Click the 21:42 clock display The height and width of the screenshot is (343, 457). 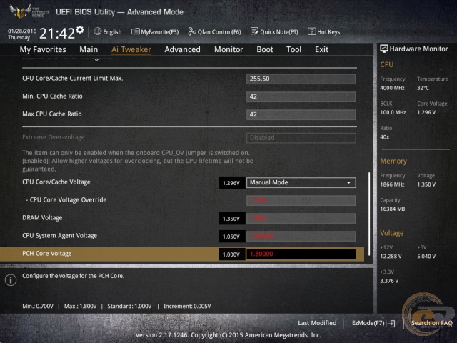[57, 34]
